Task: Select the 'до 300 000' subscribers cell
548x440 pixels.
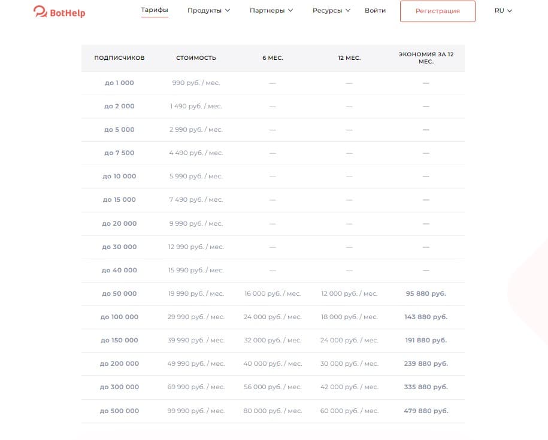Action: 120,387
